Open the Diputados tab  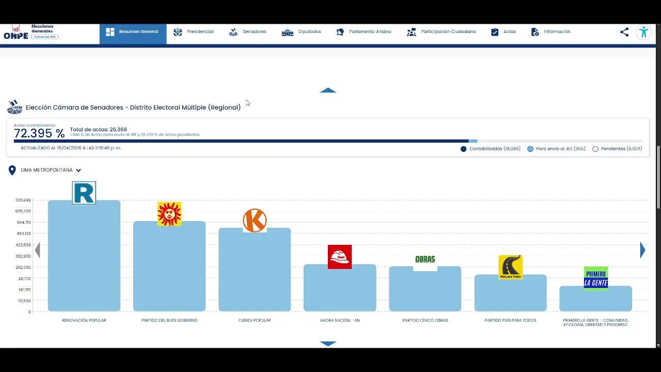301,32
